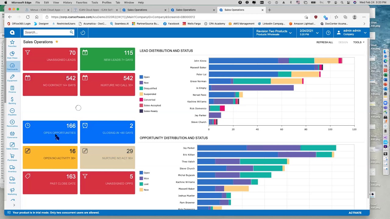Open the Profiles menu
The height and width of the screenshot is (219, 390).
pyautogui.click(x=107, y=2)
